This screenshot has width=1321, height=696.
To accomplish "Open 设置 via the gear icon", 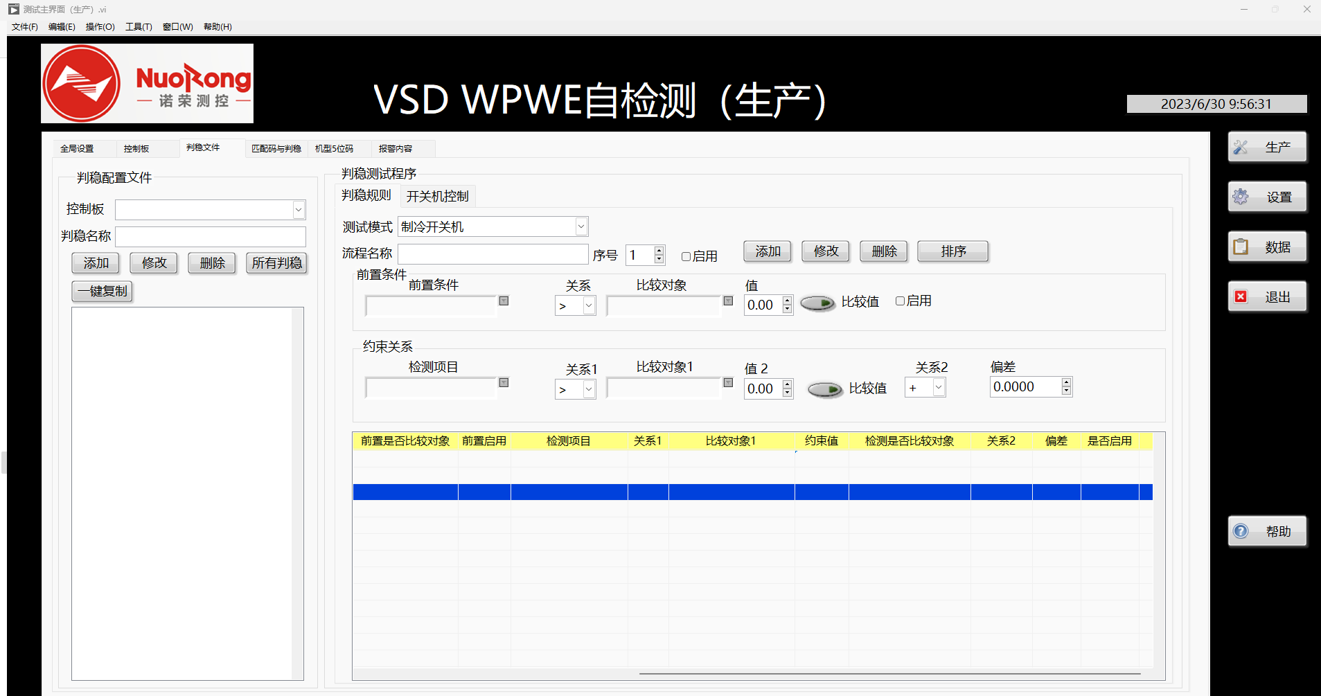I will click(x=1241, y=196).
